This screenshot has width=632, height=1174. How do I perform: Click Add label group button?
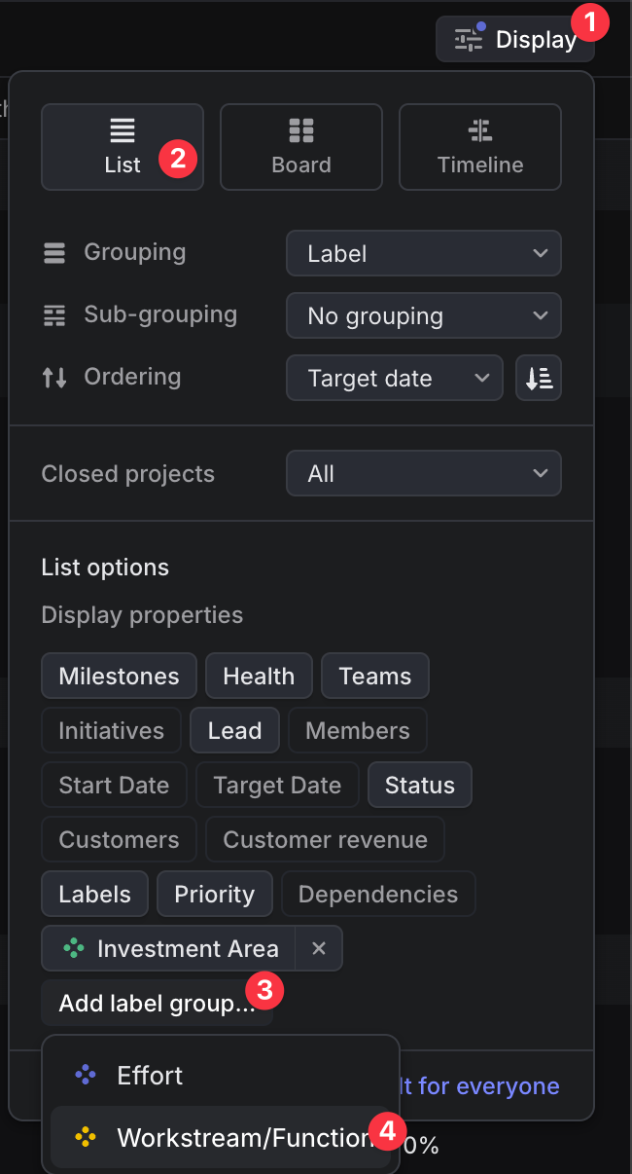pyautogui.click(x=156, y=1004)
